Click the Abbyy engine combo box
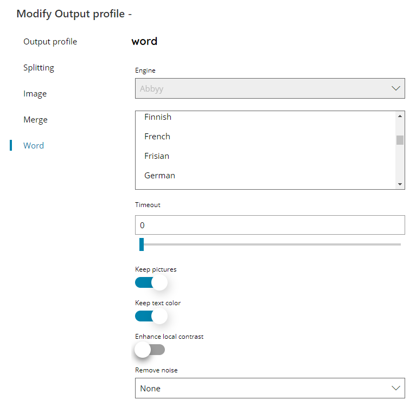The height and width of the screenshot is (406, 416). 270,88
